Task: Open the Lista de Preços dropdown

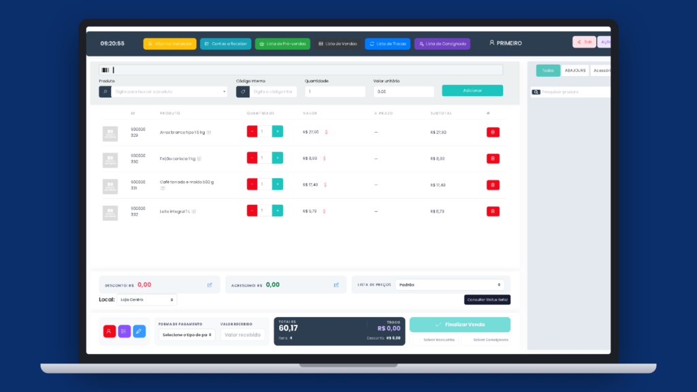Action: [x=449, y=285]
